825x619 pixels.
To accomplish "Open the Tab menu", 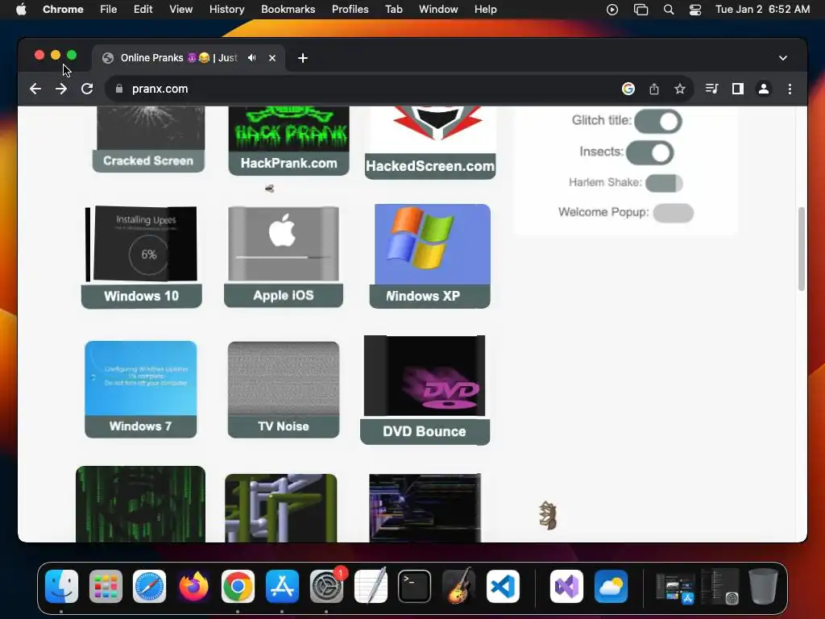I will point(393,9).
